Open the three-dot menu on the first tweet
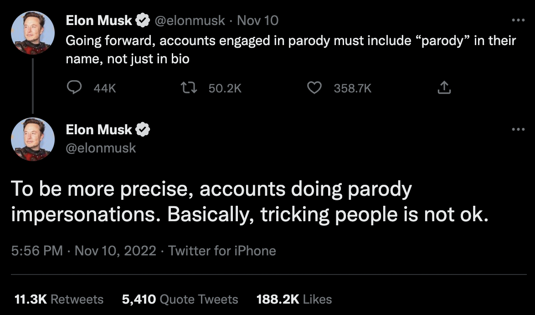 coord(518,20)
